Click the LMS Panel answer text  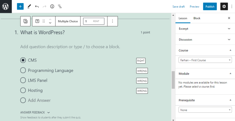tap(38, 80)
